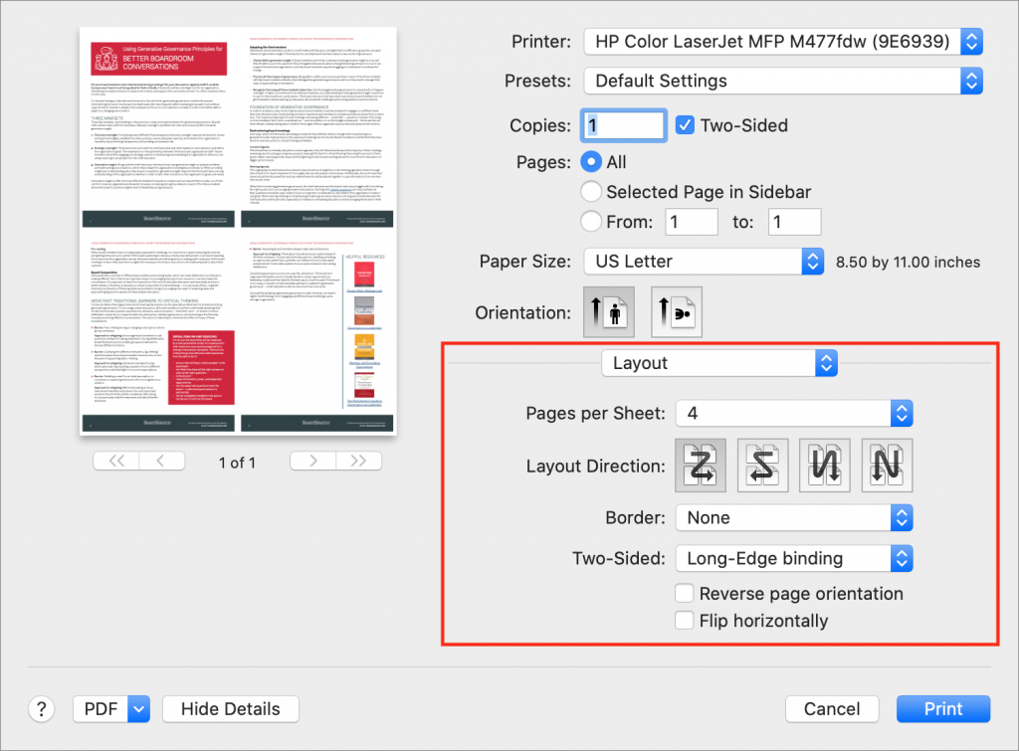Click inside the Copies input field
Screen dimensions: 1019x751
[x=623, y=125]
